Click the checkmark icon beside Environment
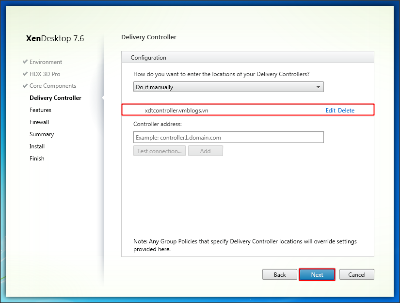Image resolution: width=400 pixels, height=303 pixels. pyautogui.click(x=25, y=62)
